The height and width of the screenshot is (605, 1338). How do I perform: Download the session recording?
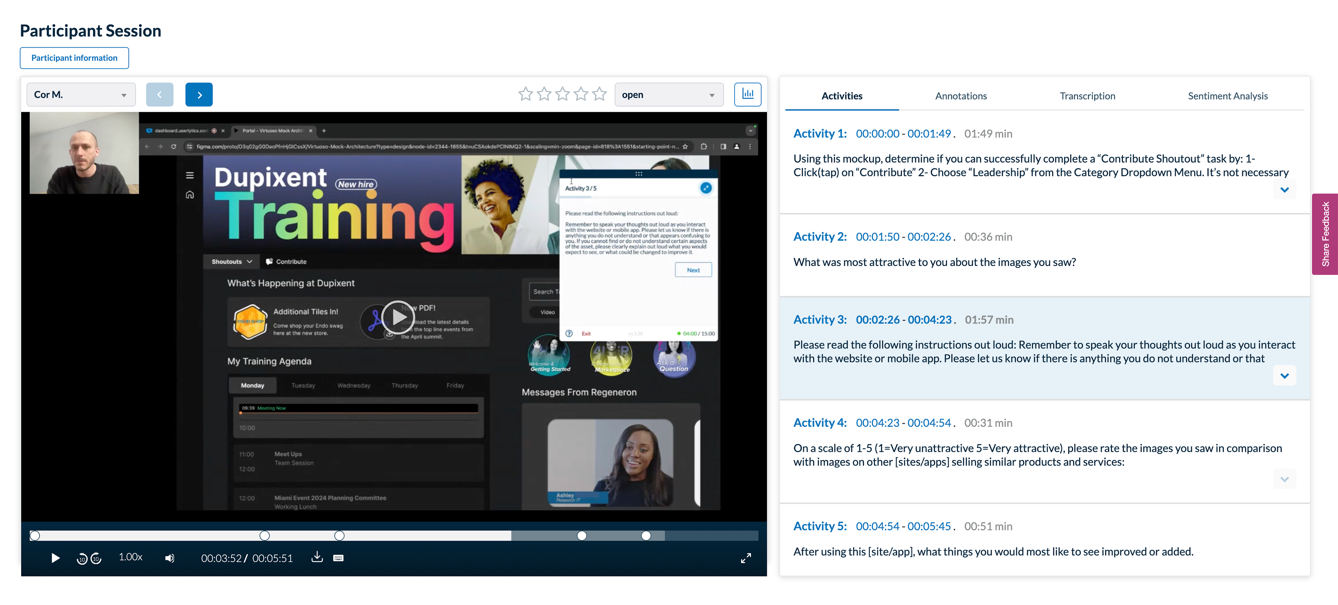point(317,557)
